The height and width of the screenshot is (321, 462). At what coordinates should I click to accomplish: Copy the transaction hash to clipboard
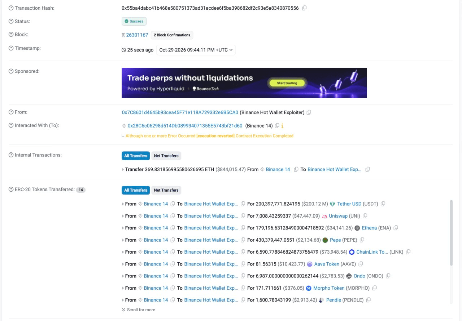[304, 8]
